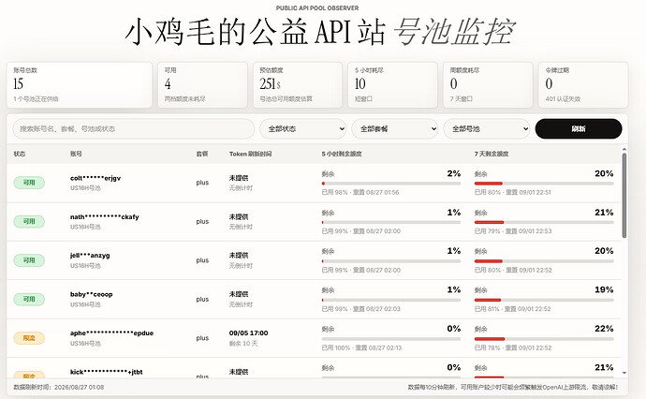Select the 5 小时耗尽 10 stat card

tap(392, 85)
